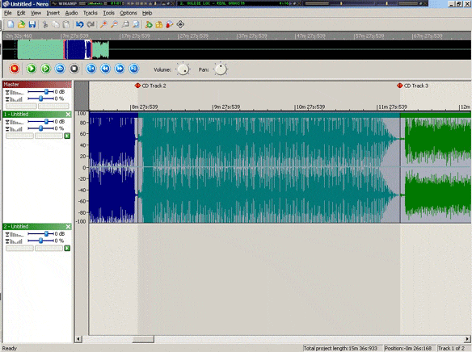Click green arrow button on track 2
Image resolution: width=472 pixels, height=352 pixels.
(x=67, y=249)
